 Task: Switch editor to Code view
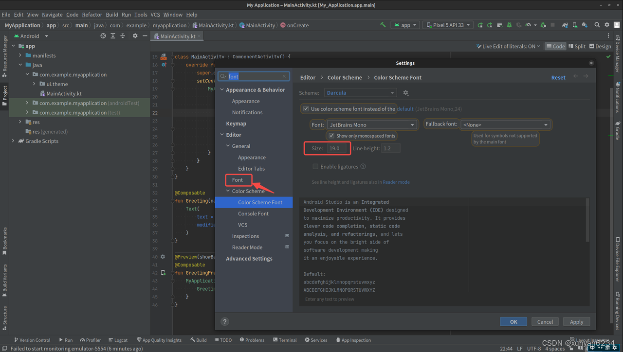(555, 46)
